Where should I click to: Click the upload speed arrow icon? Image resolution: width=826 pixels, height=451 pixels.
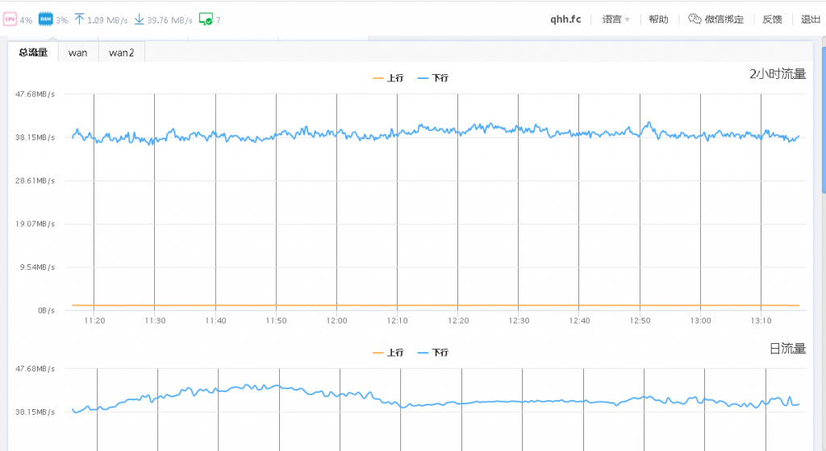pos(79,19)
